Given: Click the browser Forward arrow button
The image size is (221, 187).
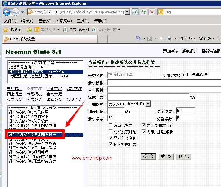Looking at the screenshot, I should click(15, 12).
